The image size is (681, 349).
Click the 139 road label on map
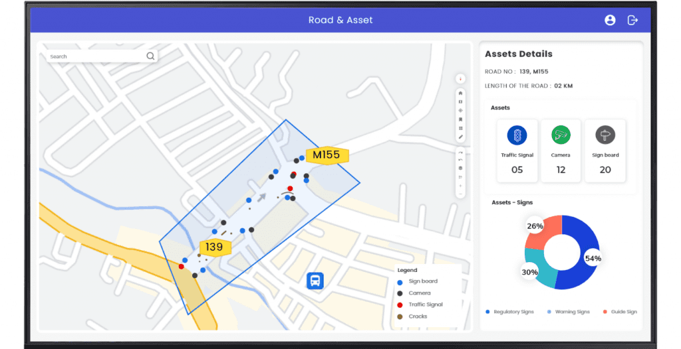coord(214,247)
